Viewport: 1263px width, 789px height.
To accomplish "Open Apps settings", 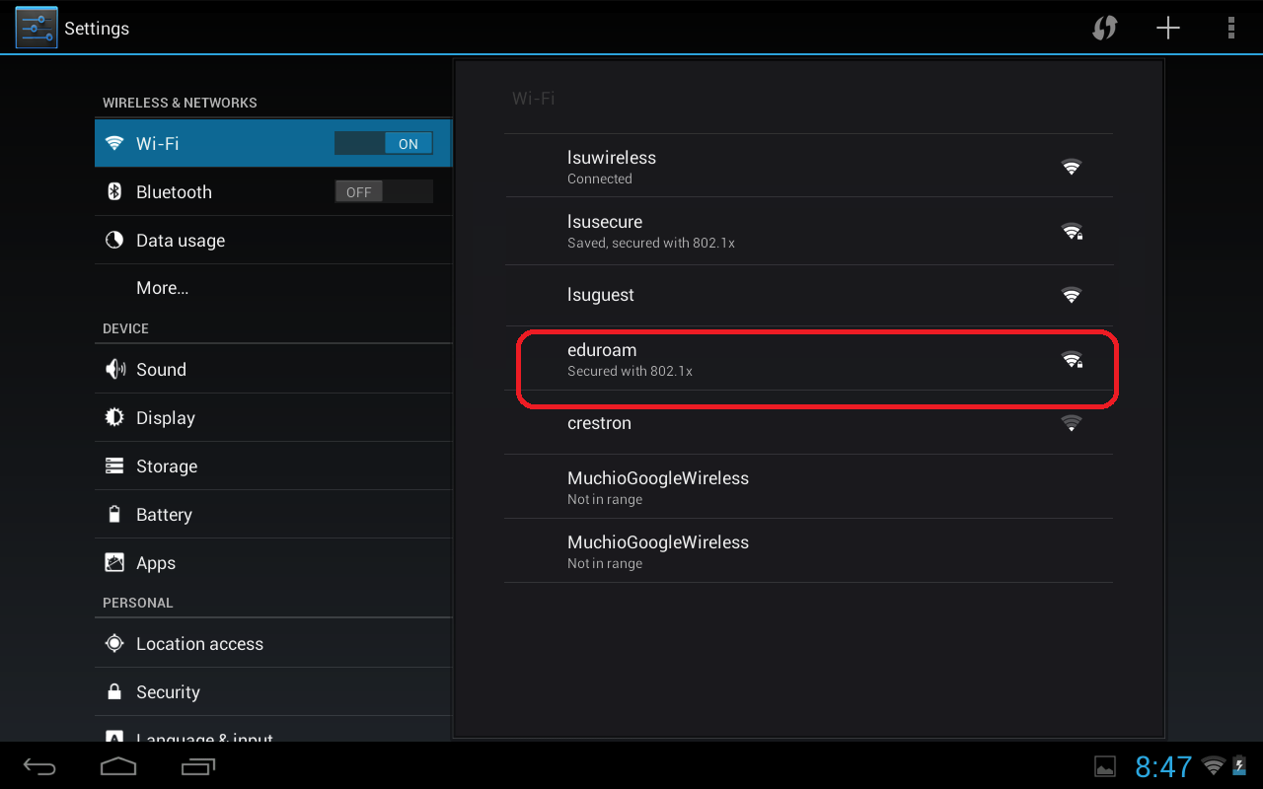I will click(273, 562).
